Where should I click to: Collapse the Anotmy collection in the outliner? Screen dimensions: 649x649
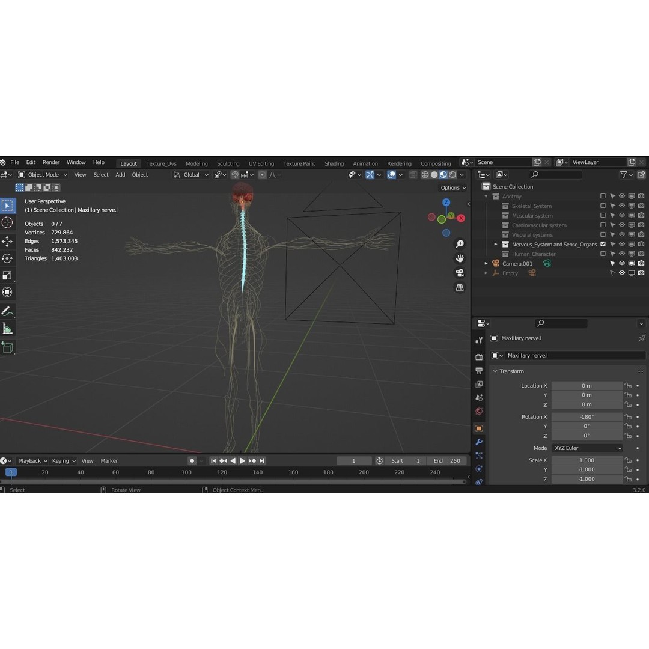(487, 196)
